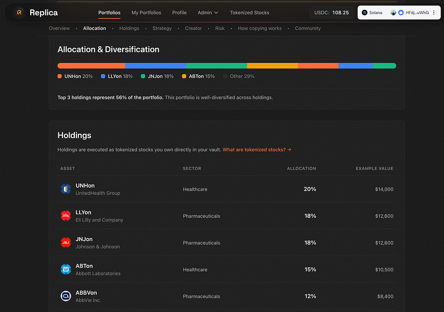Click the EXAMPLE VALUE column header
444x312 pixels.
coord(374,168)
